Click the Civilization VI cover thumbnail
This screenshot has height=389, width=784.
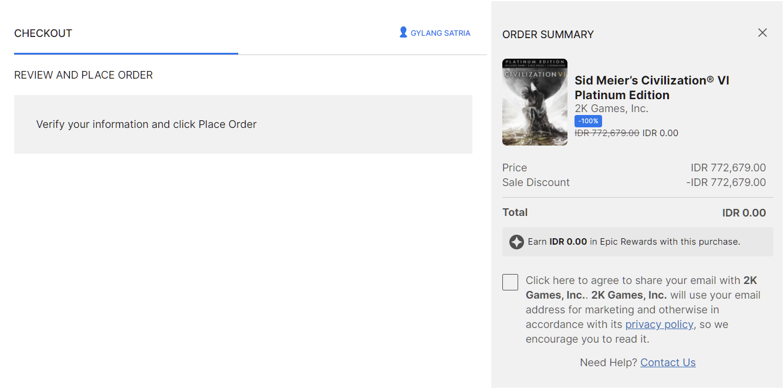click(x=535, y=102)
